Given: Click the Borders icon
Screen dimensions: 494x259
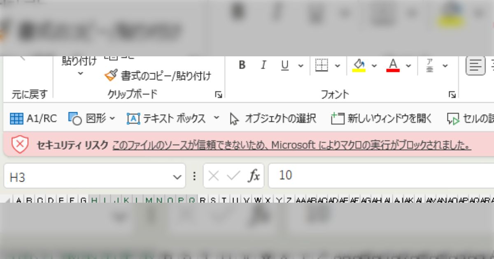Looking at the screenshot, I should coord(322,65).
